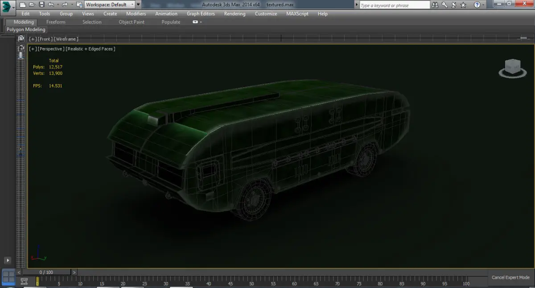The height and width of the screenshot is (288, 535).
Task: Open the Help question mark icon
Action: [x=477, y=5]
